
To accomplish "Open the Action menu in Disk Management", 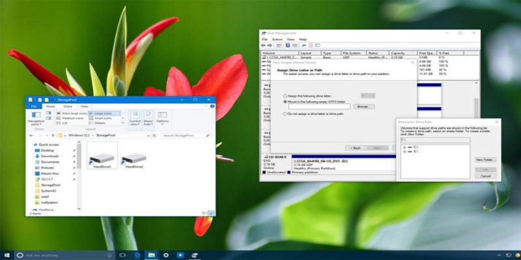I will tap(277, 39).
